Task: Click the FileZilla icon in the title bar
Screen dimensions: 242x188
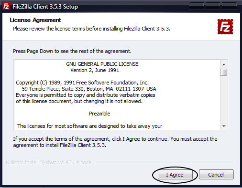Action: point(6,6)
